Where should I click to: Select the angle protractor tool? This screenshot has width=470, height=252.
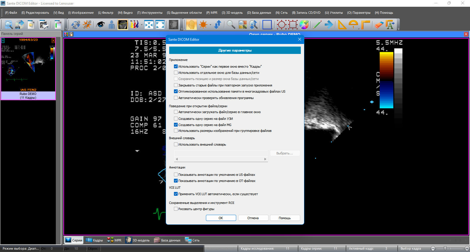pos(353,25)
